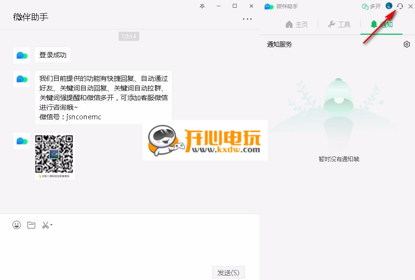This screenshot has width=415, height=280.
Task: Open the emoji picker in the chat toolbar
Action: click(x=16, y=225)
